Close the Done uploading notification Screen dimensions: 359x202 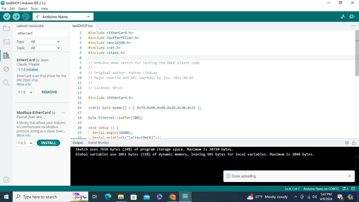(350, 176)
